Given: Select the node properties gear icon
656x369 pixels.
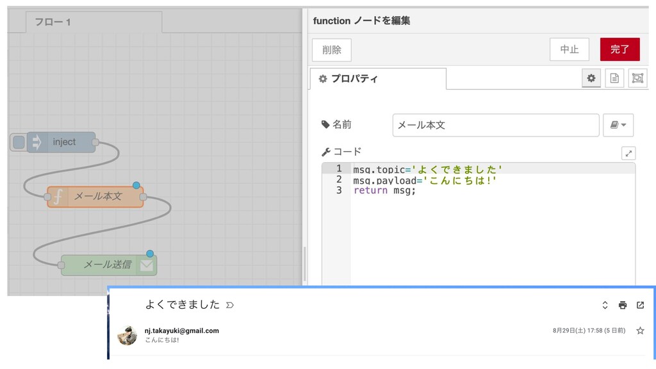Looking at the screenshot, I should tap(591, 78).
